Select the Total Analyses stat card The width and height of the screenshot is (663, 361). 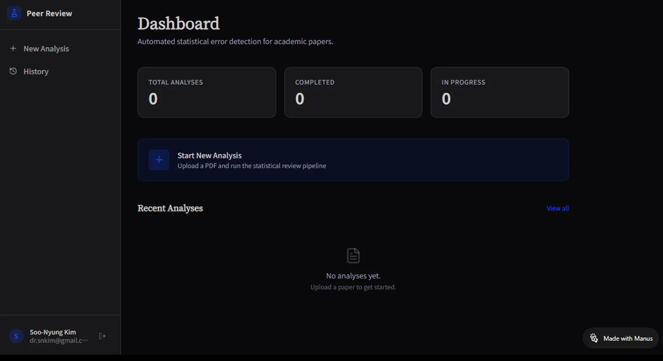click(x=207, y=92)
